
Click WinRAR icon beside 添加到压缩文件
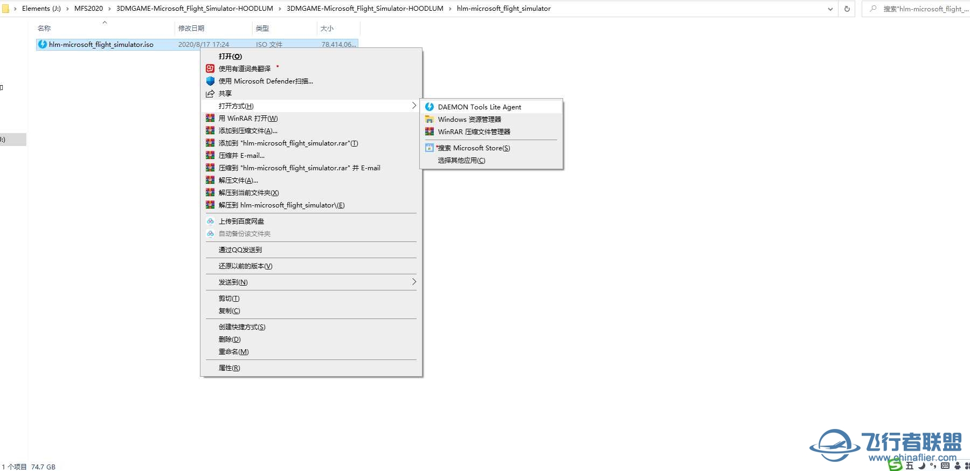point(210,130)
